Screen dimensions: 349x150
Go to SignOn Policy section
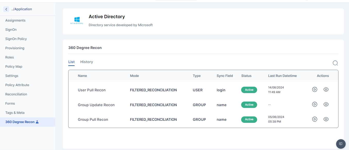(16, 39)
